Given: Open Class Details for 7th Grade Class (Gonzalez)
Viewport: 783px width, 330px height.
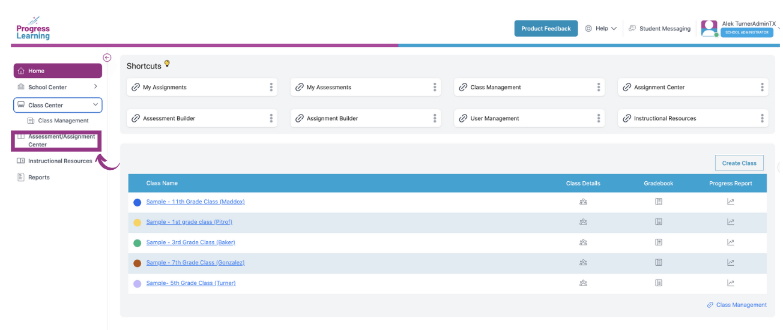Looking at the screenshot, I should [x=583, y=262].
